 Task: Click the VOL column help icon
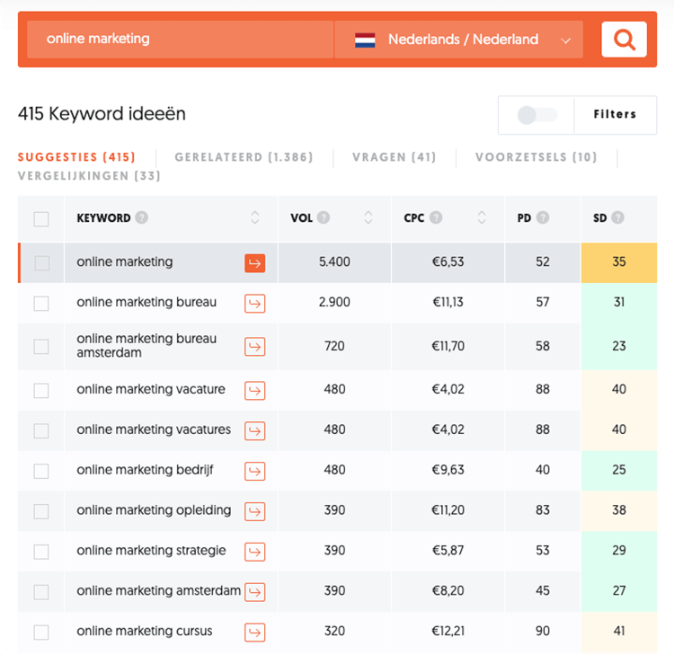[x=324, y=217]
